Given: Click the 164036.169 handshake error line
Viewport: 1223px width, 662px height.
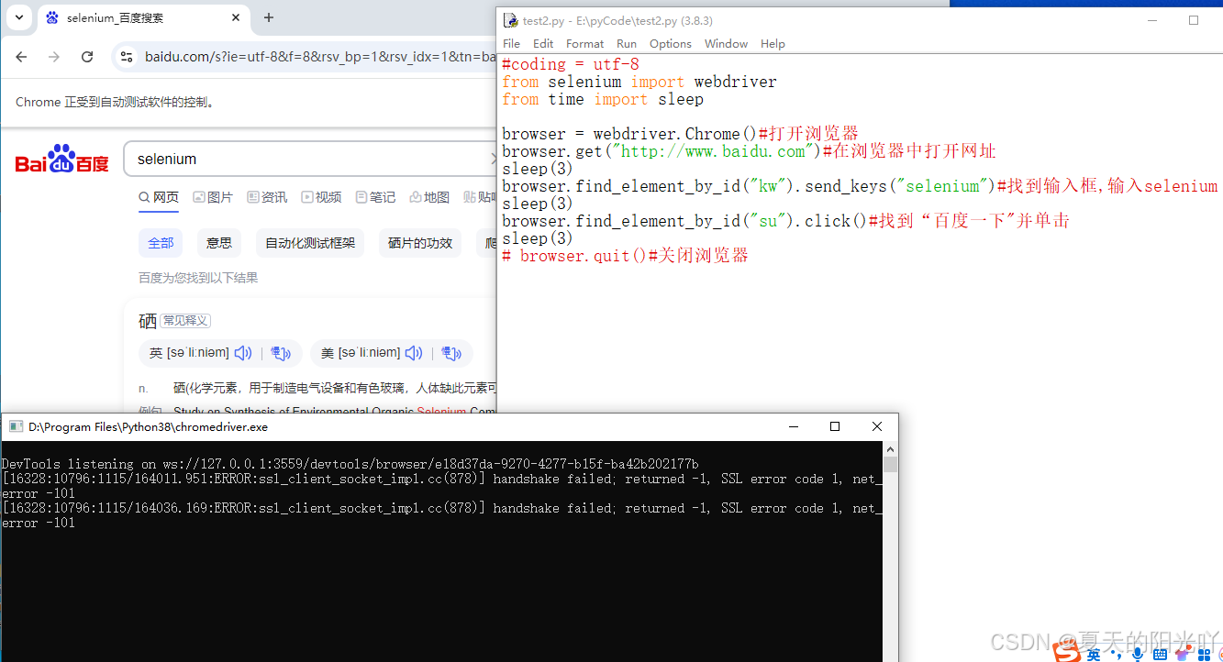Looking at the screenshot, I should 441,515.
